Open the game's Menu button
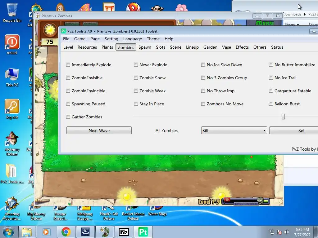The width and height of the screenshot is (318, 238). (x=265, y=23)
